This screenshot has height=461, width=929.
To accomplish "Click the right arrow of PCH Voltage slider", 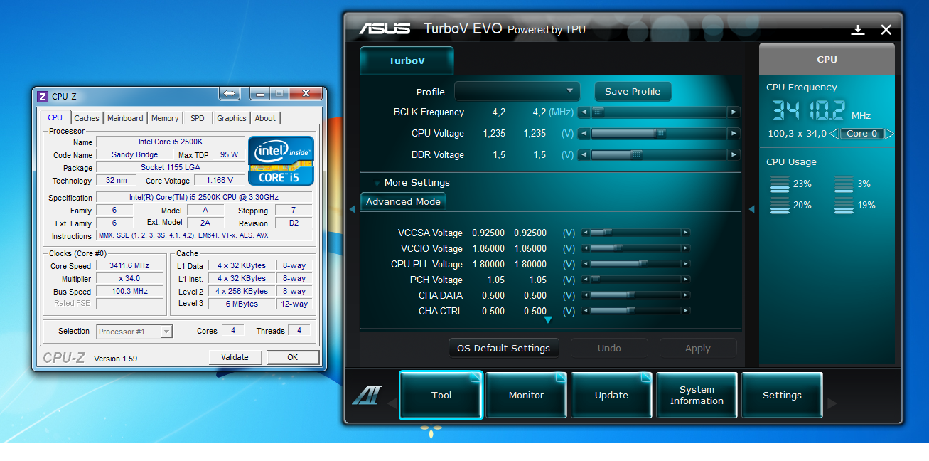I will coord(686,280).
